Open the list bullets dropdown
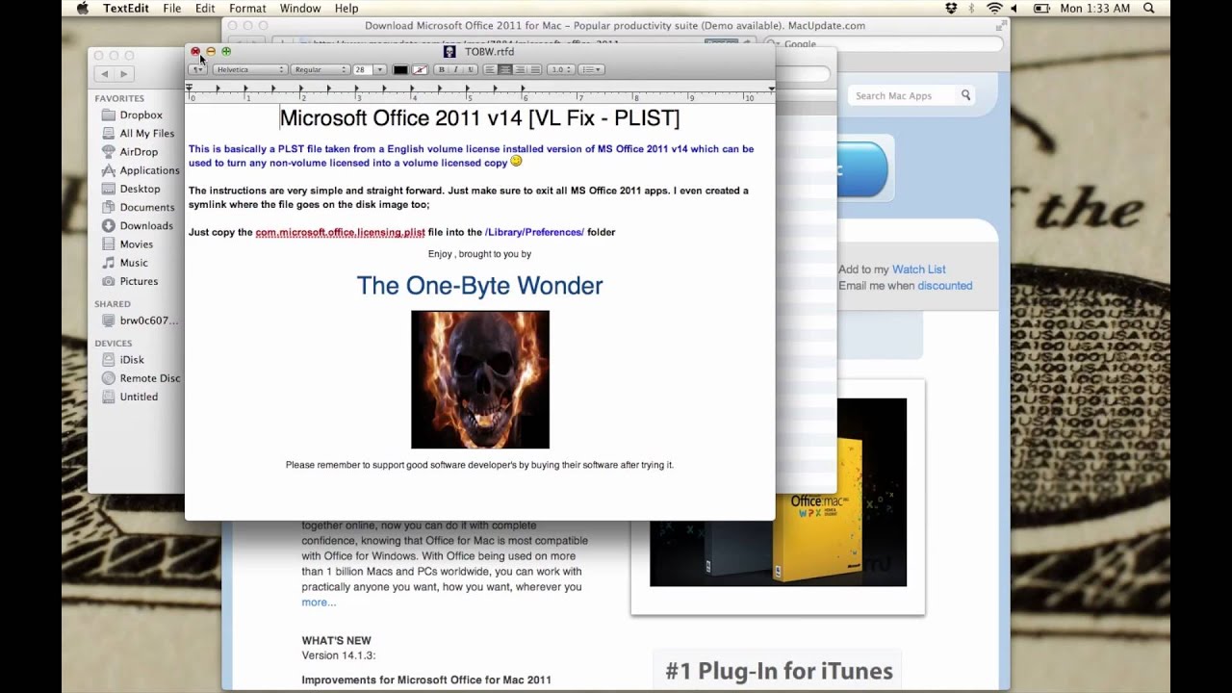The height and width of the screenshot is (693, 1232). (592, 69)
